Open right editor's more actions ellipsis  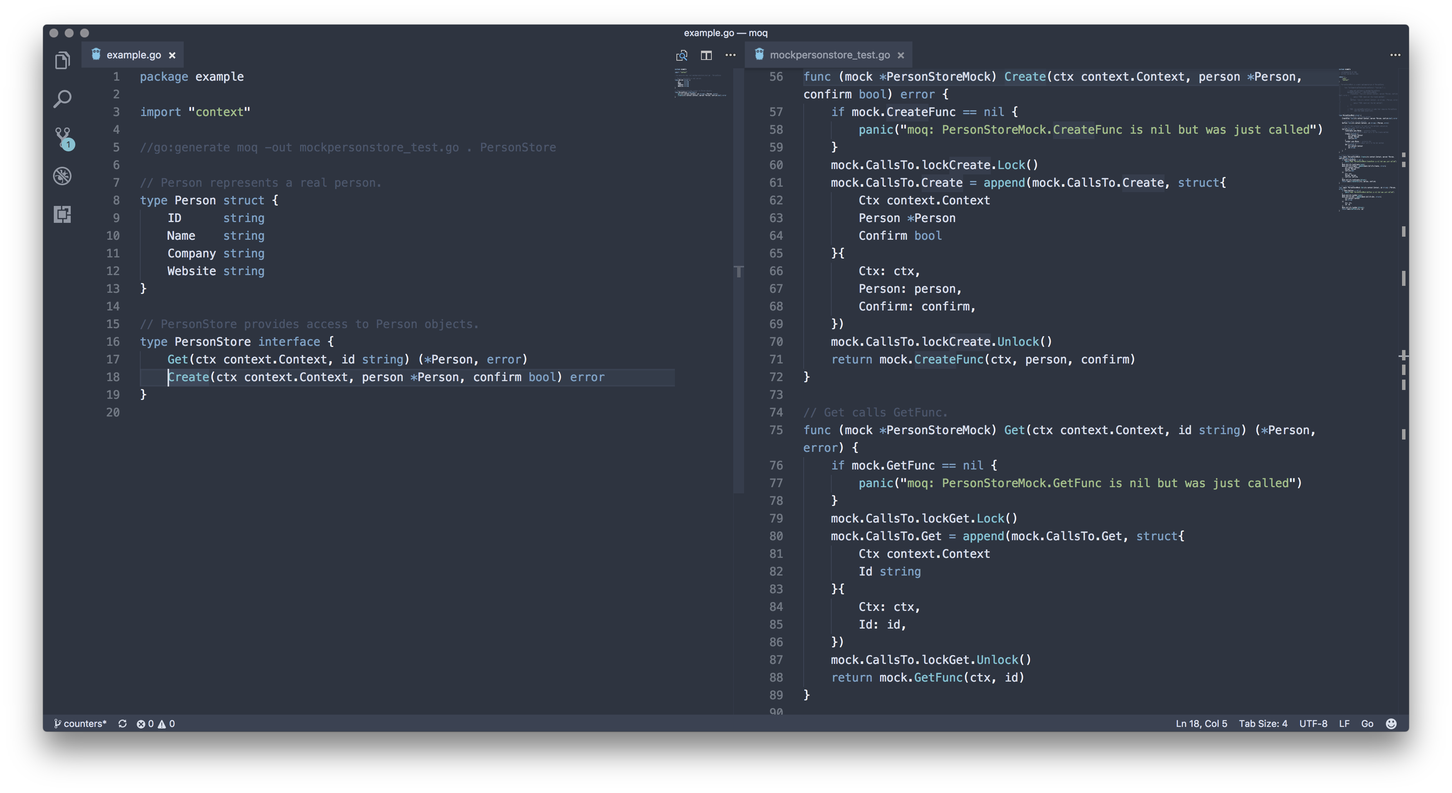(1395, 55)
